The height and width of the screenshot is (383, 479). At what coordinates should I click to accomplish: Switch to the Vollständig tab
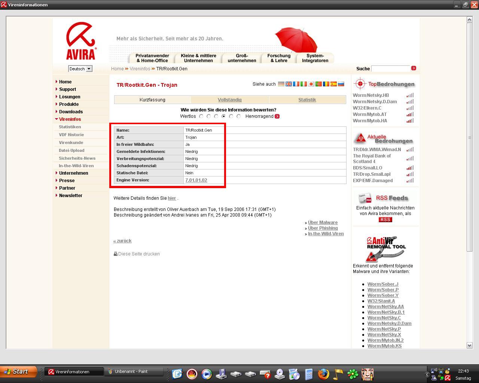(230, 100)
